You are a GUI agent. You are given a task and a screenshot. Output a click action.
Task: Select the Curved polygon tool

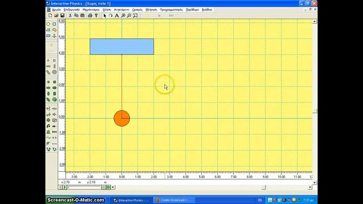(54, 30)
